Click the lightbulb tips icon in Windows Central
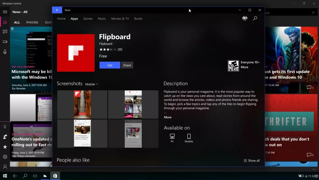Image resolution: width=319 pixels, height=180 pixels. (5, 127)
